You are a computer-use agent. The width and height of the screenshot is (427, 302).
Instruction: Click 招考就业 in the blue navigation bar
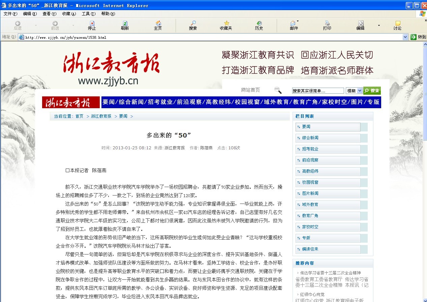tap(160, 102)
